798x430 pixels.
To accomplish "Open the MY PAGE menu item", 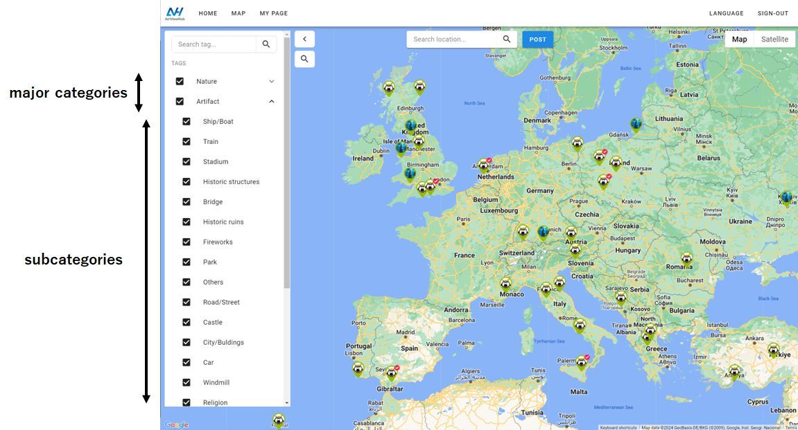I will (x=274, y=13).
